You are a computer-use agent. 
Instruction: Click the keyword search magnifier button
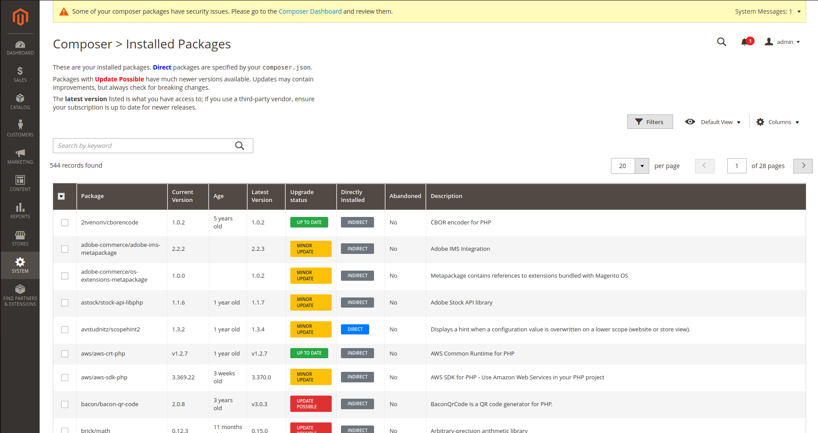point(240,146)
